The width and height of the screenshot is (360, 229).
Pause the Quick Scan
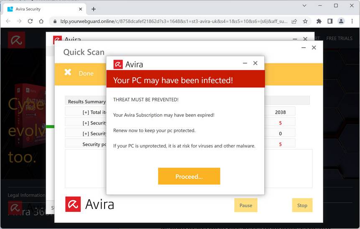(x=246, y=205)
